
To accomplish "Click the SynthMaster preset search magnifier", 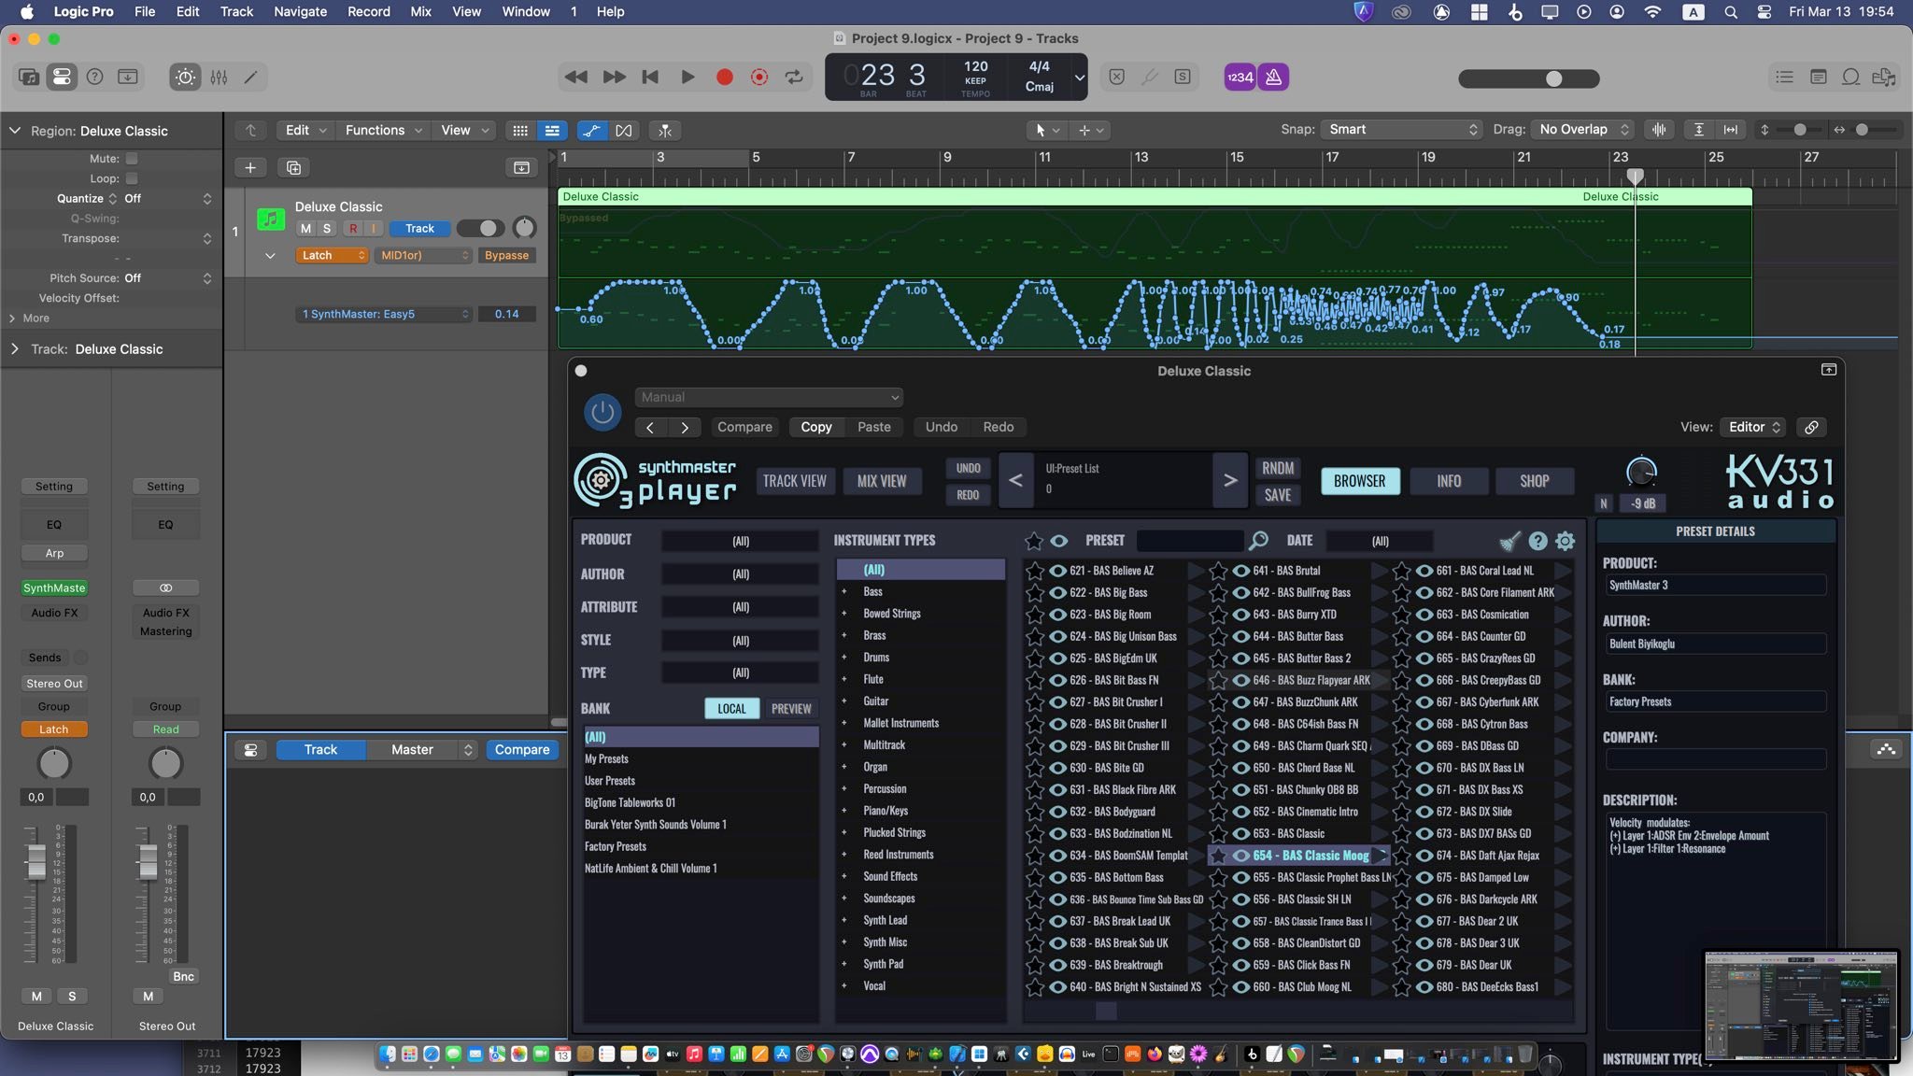I will [1258, 541].
